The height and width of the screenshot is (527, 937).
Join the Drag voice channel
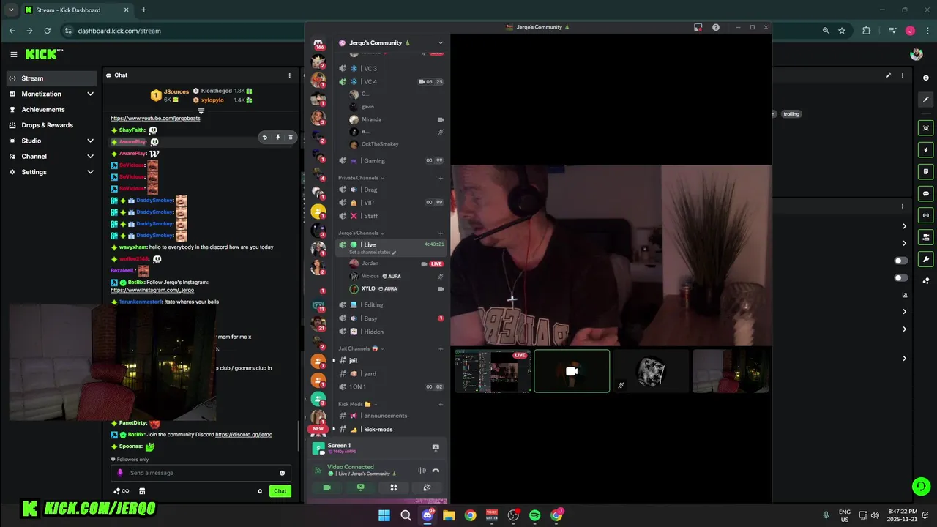tap(391, 190)
